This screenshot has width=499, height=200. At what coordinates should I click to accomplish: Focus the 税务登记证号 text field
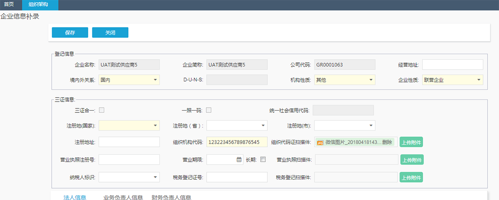[x=237, y=177]
